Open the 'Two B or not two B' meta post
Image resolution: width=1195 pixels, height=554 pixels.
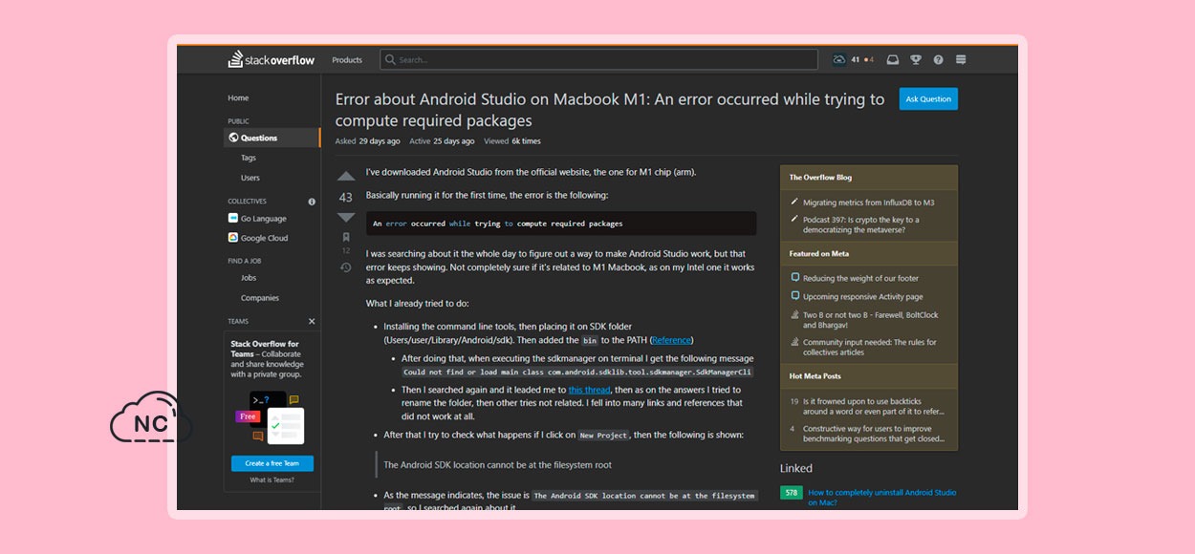click(871, 320)
